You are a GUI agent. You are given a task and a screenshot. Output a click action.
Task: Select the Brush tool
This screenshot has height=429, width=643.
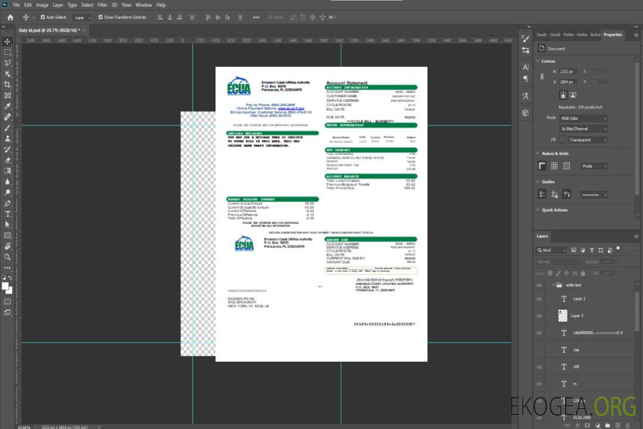coord(8,128)
